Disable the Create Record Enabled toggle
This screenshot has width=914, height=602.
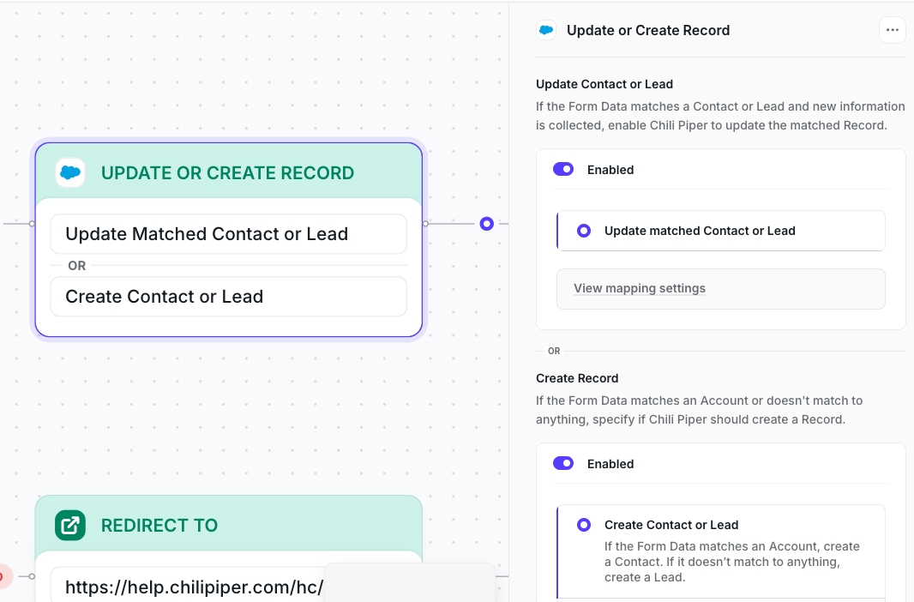click(x=563, y=463)
